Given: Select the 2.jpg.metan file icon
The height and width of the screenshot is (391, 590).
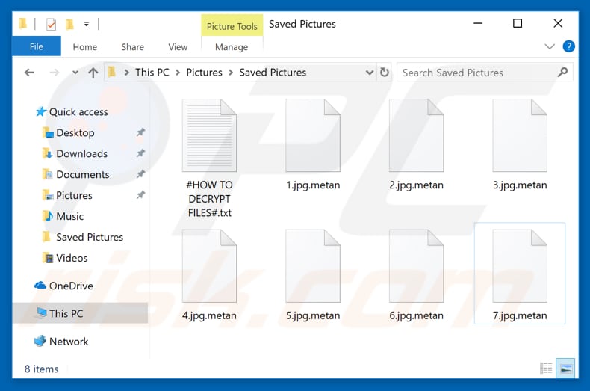Looking at the screenshot, I should tap(416, 135).
